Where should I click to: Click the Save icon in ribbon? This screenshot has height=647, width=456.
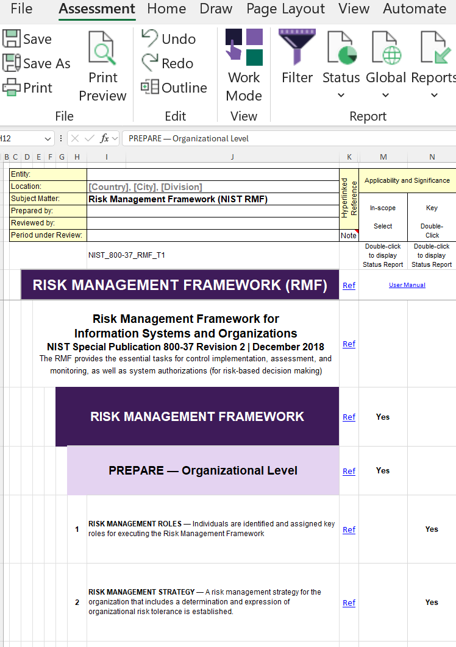click(x=12, y=39)
